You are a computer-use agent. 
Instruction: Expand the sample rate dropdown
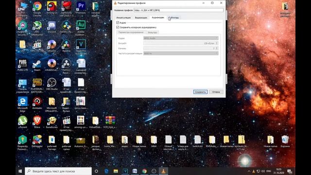(181, 53)
